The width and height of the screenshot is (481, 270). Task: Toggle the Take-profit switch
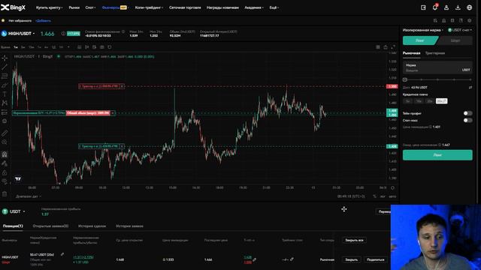(467, 113)
